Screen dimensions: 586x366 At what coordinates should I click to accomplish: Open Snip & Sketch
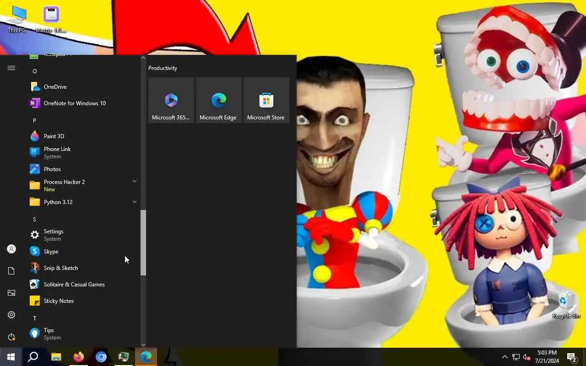click(x=82, y=268)
